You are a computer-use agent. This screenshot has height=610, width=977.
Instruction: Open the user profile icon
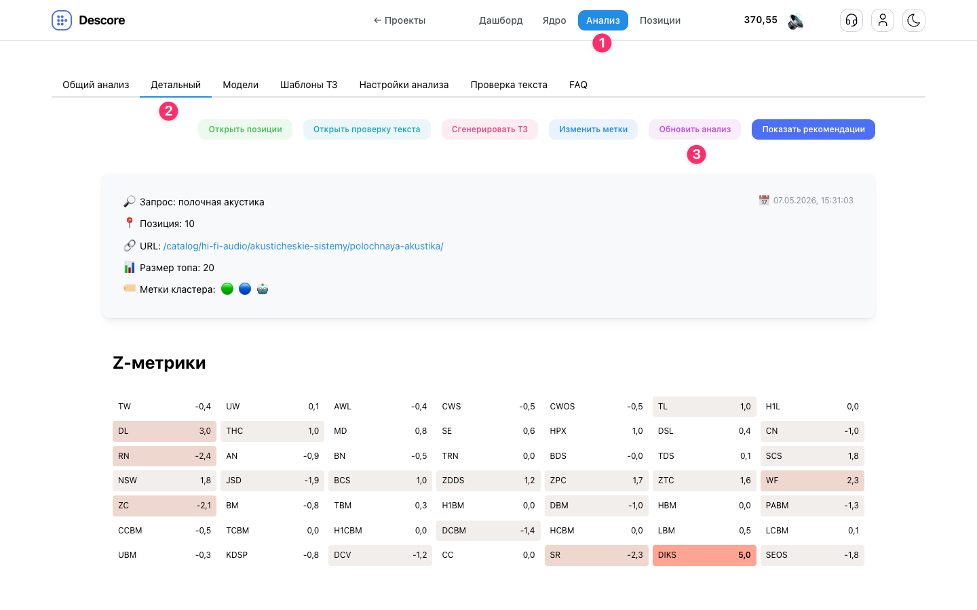tap(883, 20)
